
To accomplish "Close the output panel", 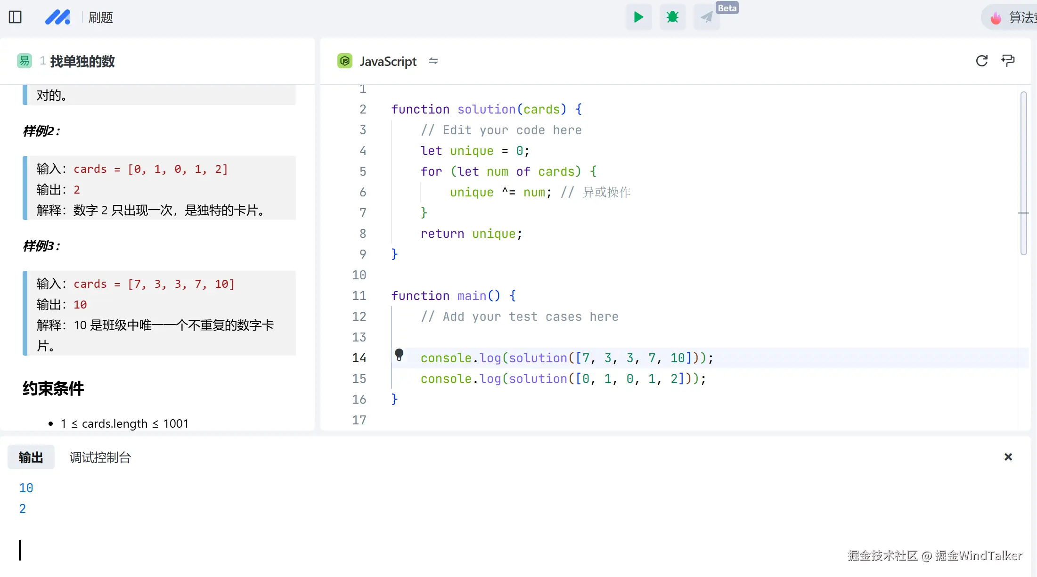I will click(1008, 457).
